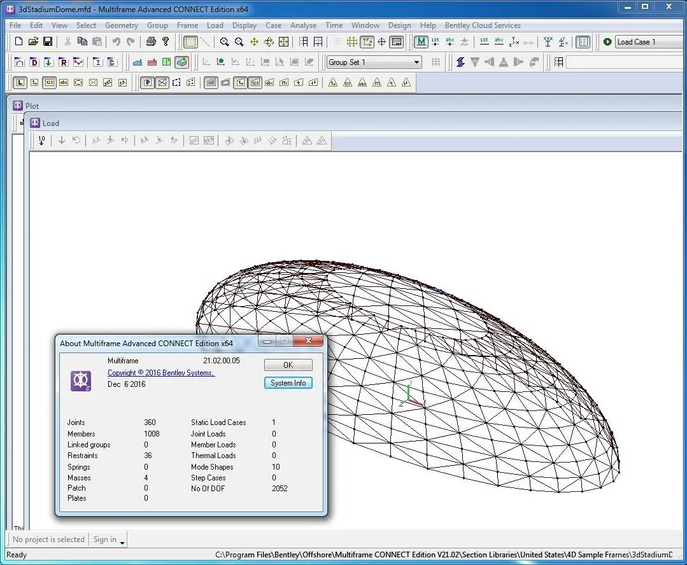Image resolution: width=687 pixels, height=565 pixels.
Task: Click the 'No project is selected' status
Action: (x=48, y=540)
